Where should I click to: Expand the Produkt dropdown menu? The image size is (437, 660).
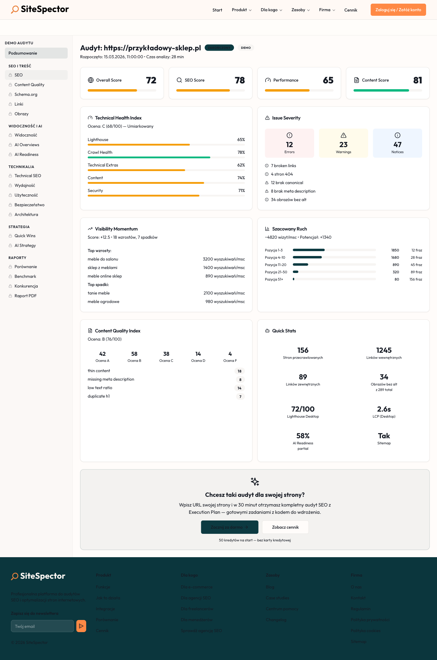pyautogui.click(x=242, y=10)
